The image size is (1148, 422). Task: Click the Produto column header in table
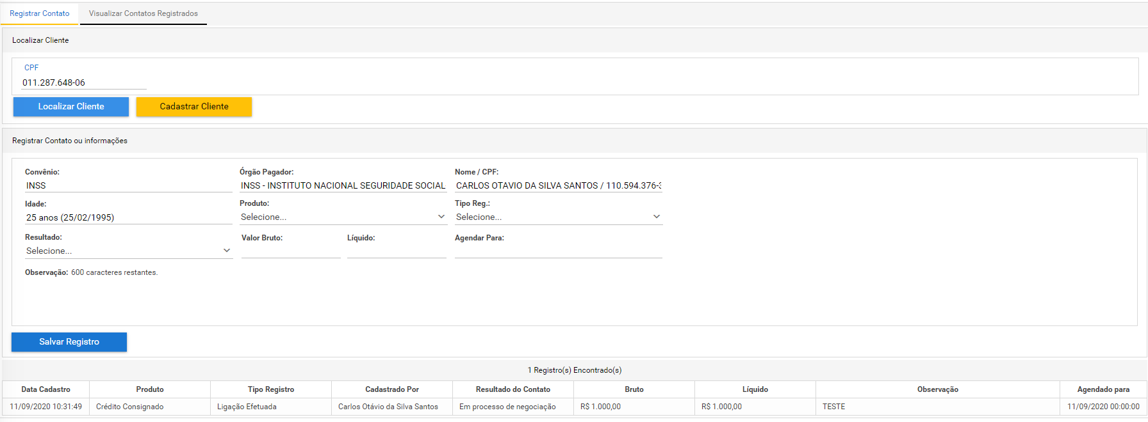coord(150,389)
